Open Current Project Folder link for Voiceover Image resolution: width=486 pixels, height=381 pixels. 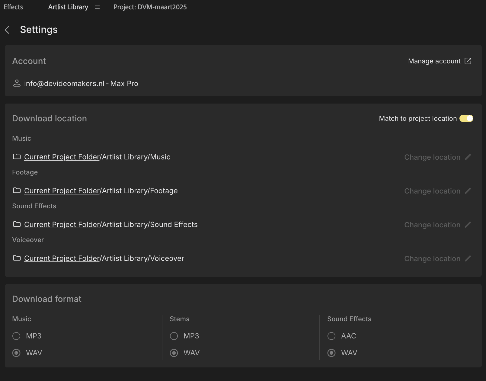(62, 258)
